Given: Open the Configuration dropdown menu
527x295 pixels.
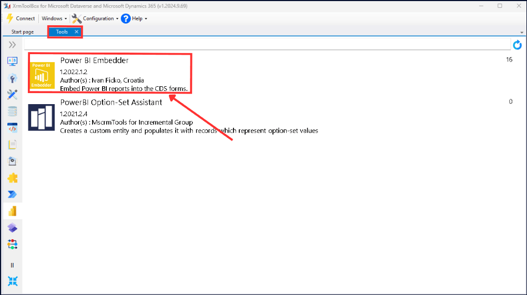Looking at the screenshot, I should (x=100, y=18).
